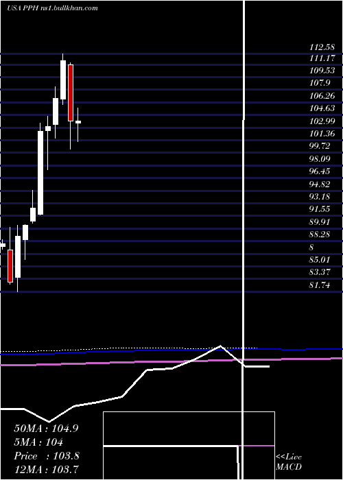
Task: Click the '12MA : 103.7' readout
Action: pyautogui.click(x=46, y=470)
